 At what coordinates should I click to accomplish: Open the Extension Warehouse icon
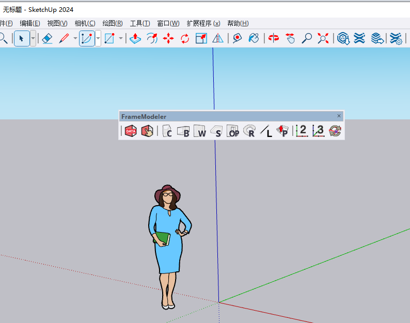[359, 38]
